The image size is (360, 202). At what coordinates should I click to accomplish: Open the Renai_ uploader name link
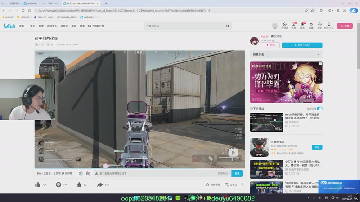coord(265,36)
